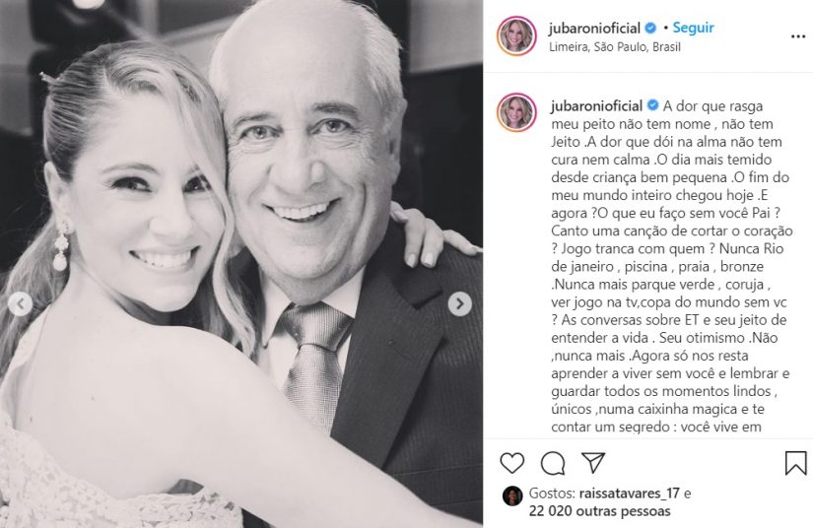Save the post with the bookmark icon
Screen dimensions: 813x528
(795, 463)
